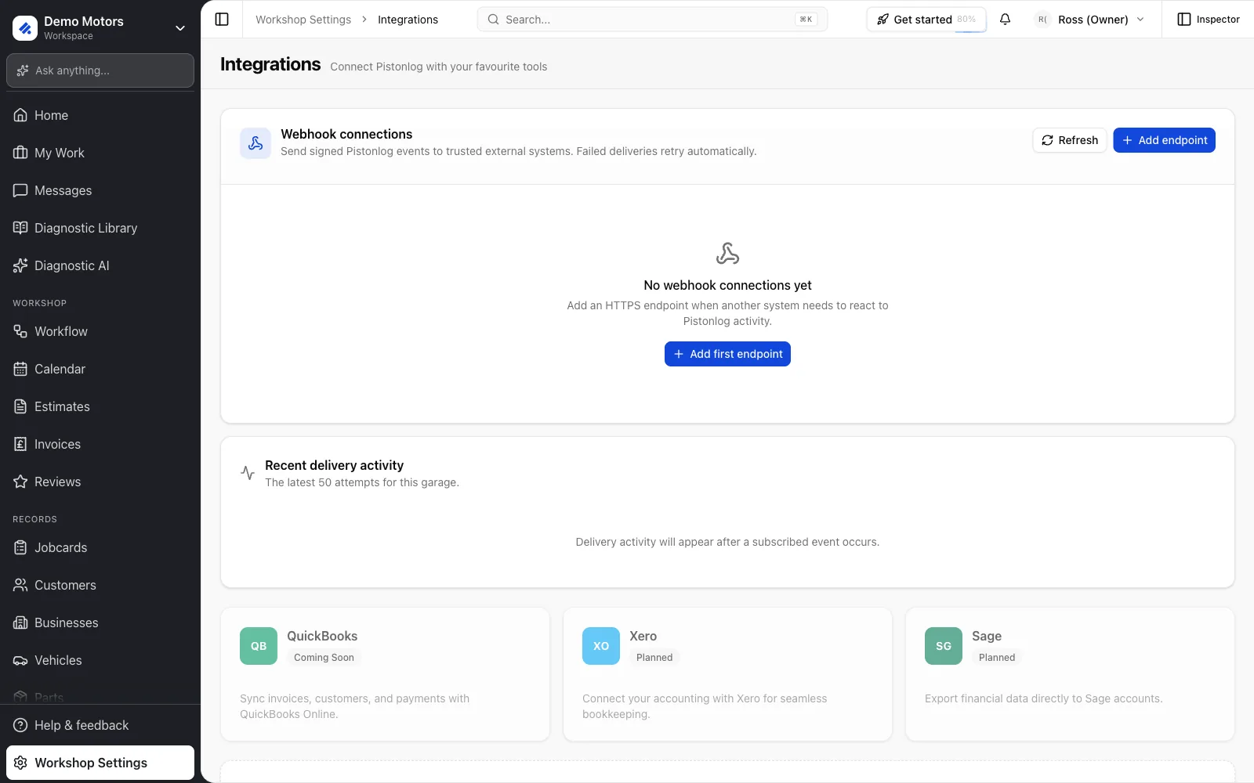Click the Diagnostic AI sparkle icon
Image resolution: width=1254 pixels, height=783 pixels.
point(20,265)
